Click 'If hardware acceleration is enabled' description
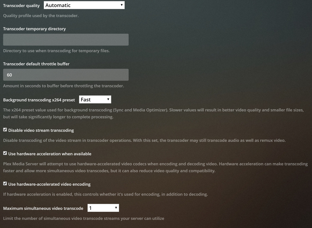The image size is (312, 228). pos(106,194)
